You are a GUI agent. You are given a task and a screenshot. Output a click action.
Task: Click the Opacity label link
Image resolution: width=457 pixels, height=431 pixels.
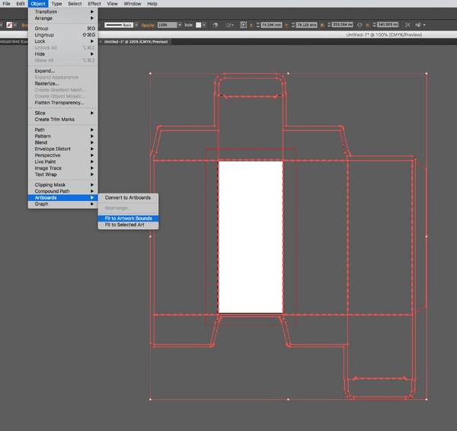coord(147,24)
